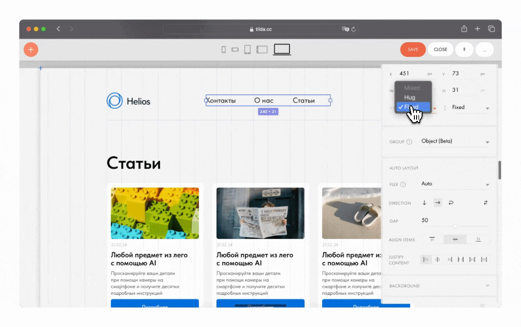Open a new browser tab
Screen dimensions: 521x327
click(477, 29)
